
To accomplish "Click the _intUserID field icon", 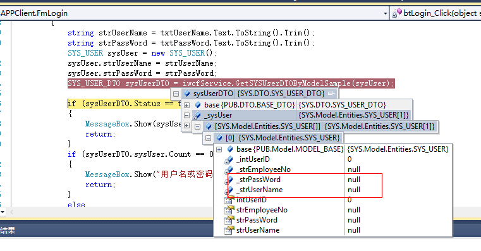I will click(x=229, y=160).
